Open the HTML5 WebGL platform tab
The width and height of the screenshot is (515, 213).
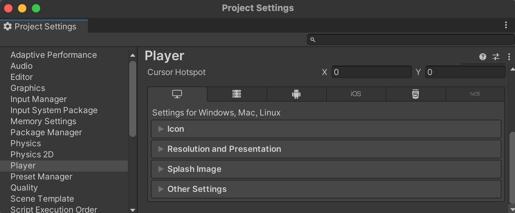(x=415, y=94)
